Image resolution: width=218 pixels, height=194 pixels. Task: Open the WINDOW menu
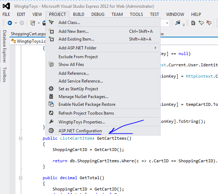point(175,14)
